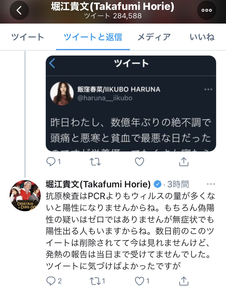226x291 pixels.
Task: View the いいね tab
Action: [202, 37]
